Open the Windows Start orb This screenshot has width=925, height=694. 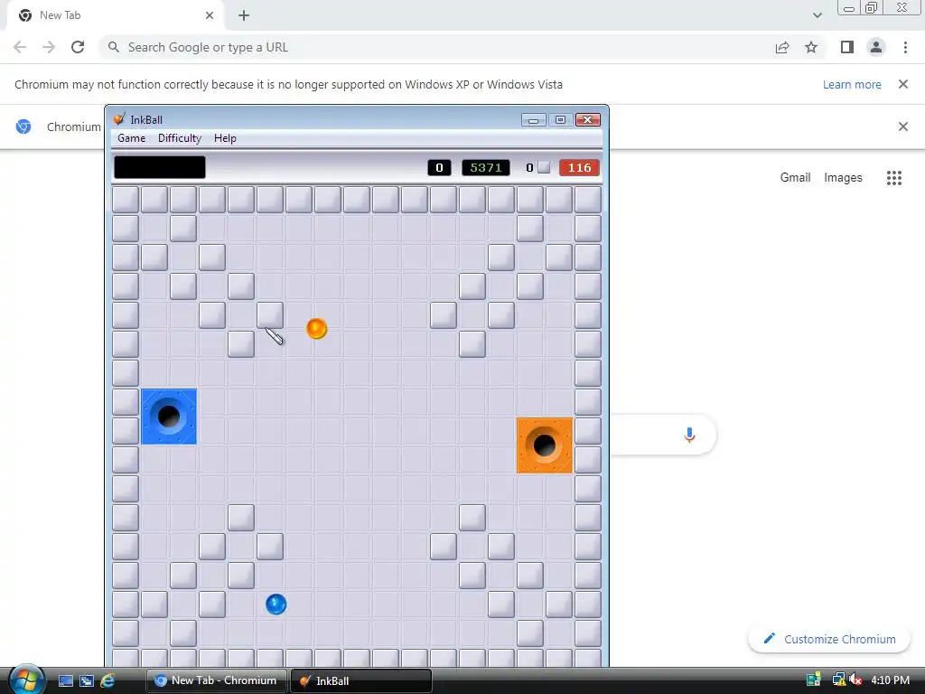tap(26, 680)
